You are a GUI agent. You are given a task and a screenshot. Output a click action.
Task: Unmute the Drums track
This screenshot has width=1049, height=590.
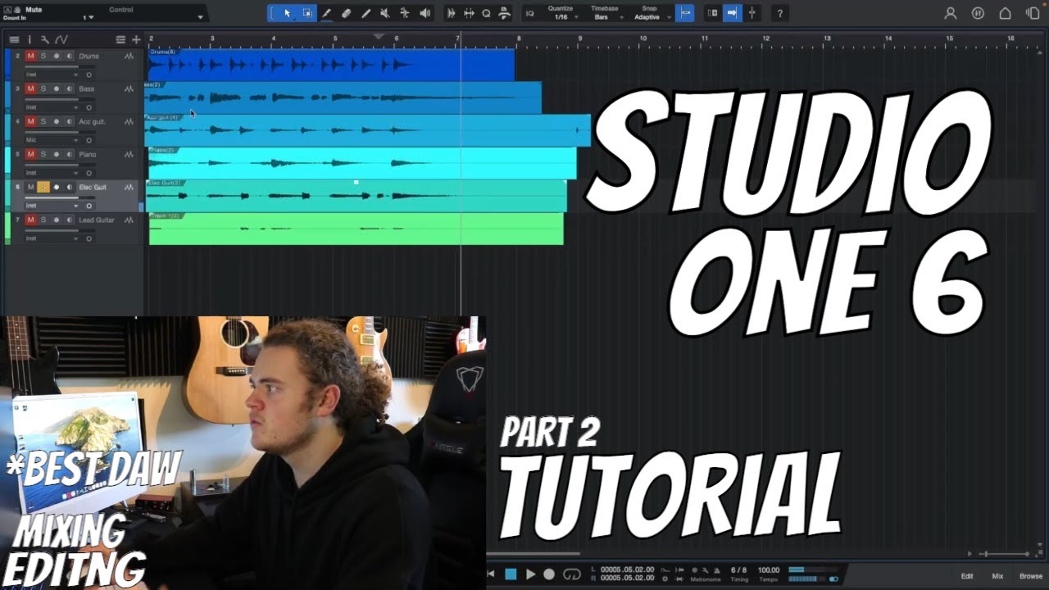(30, 56)
